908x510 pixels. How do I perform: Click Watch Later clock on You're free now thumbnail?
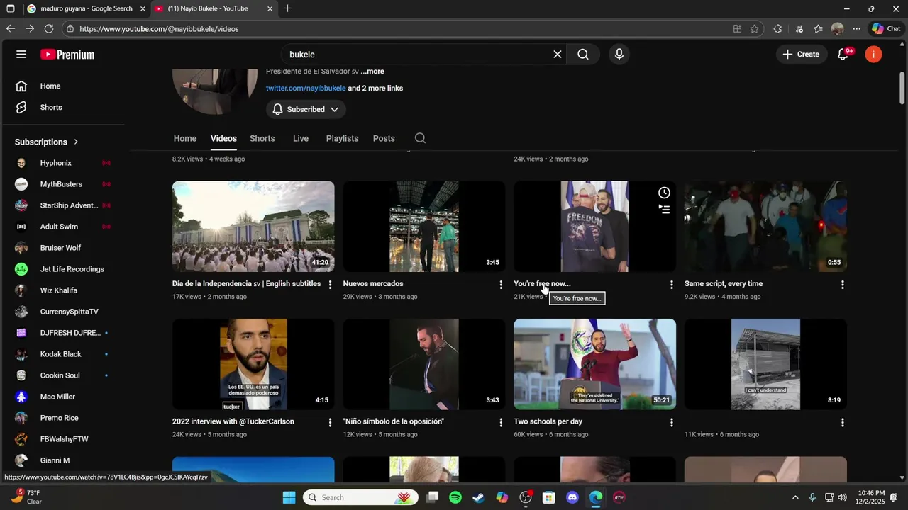(664, 193)
